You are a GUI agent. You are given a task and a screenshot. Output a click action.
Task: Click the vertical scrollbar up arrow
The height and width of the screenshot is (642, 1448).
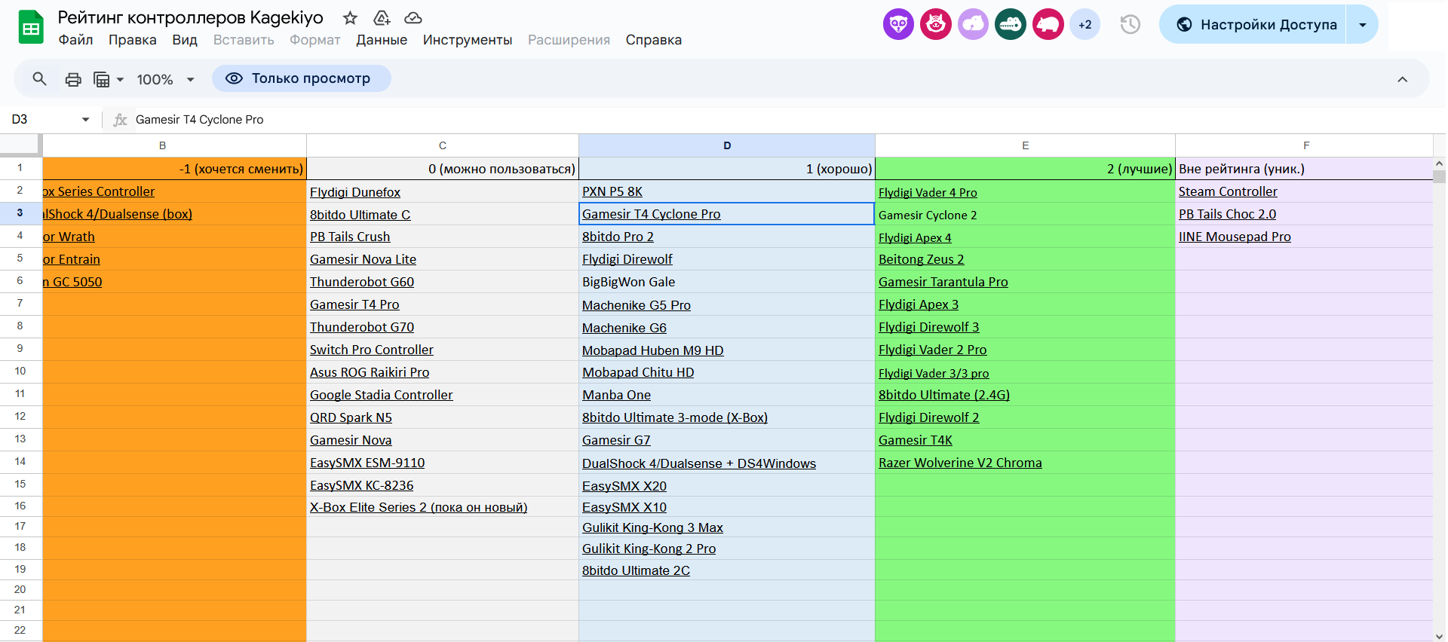[1439, 164]
